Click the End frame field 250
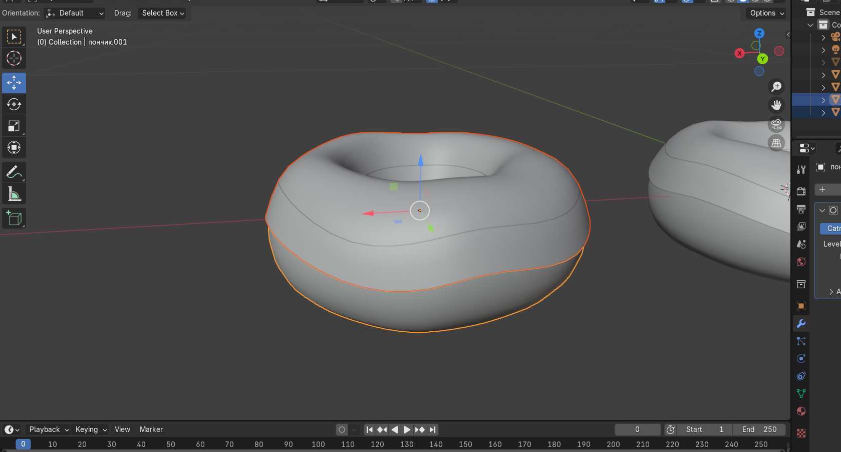The width and height of the screenshot is (841, 452). pos(759,429)
